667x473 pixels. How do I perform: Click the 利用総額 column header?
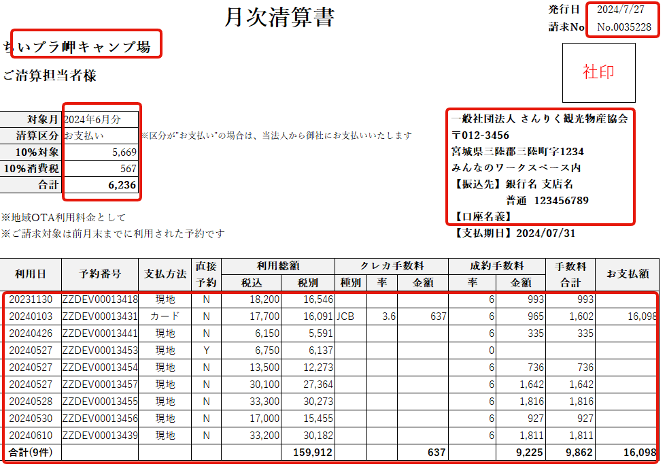tap(278, 267)
